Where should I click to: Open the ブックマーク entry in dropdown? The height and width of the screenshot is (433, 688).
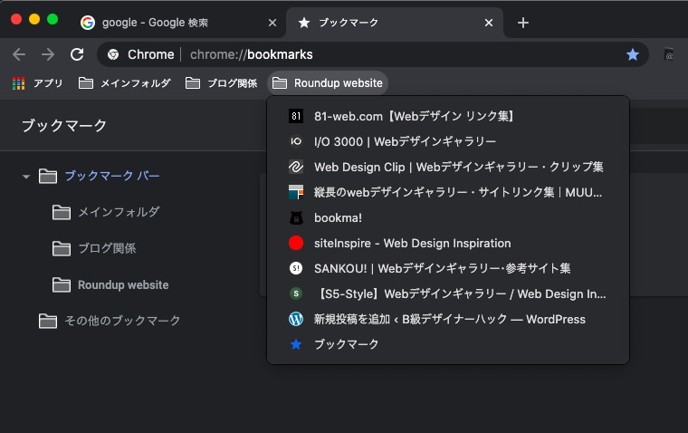pos(448,344)
